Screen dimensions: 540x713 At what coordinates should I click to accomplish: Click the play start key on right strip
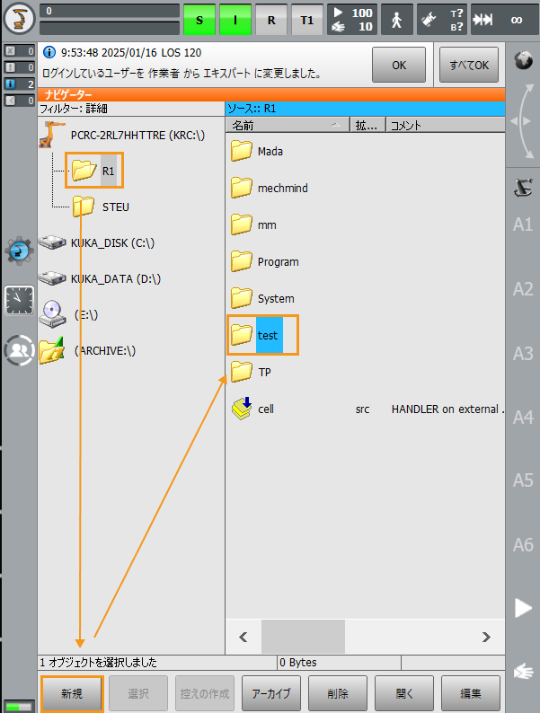point(523,609)
